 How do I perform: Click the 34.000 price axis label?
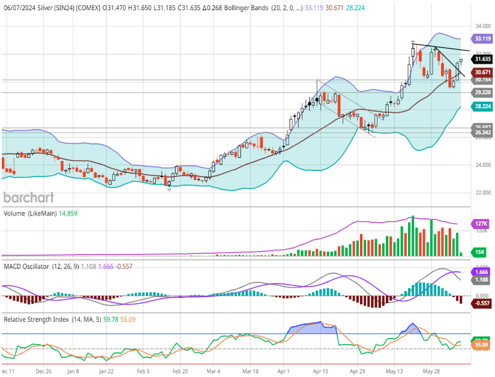[482, 26]
